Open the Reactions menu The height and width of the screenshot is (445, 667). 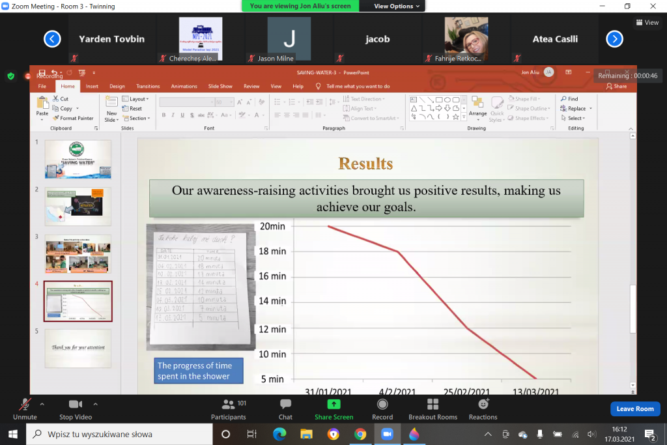click(x=483, y=409)
